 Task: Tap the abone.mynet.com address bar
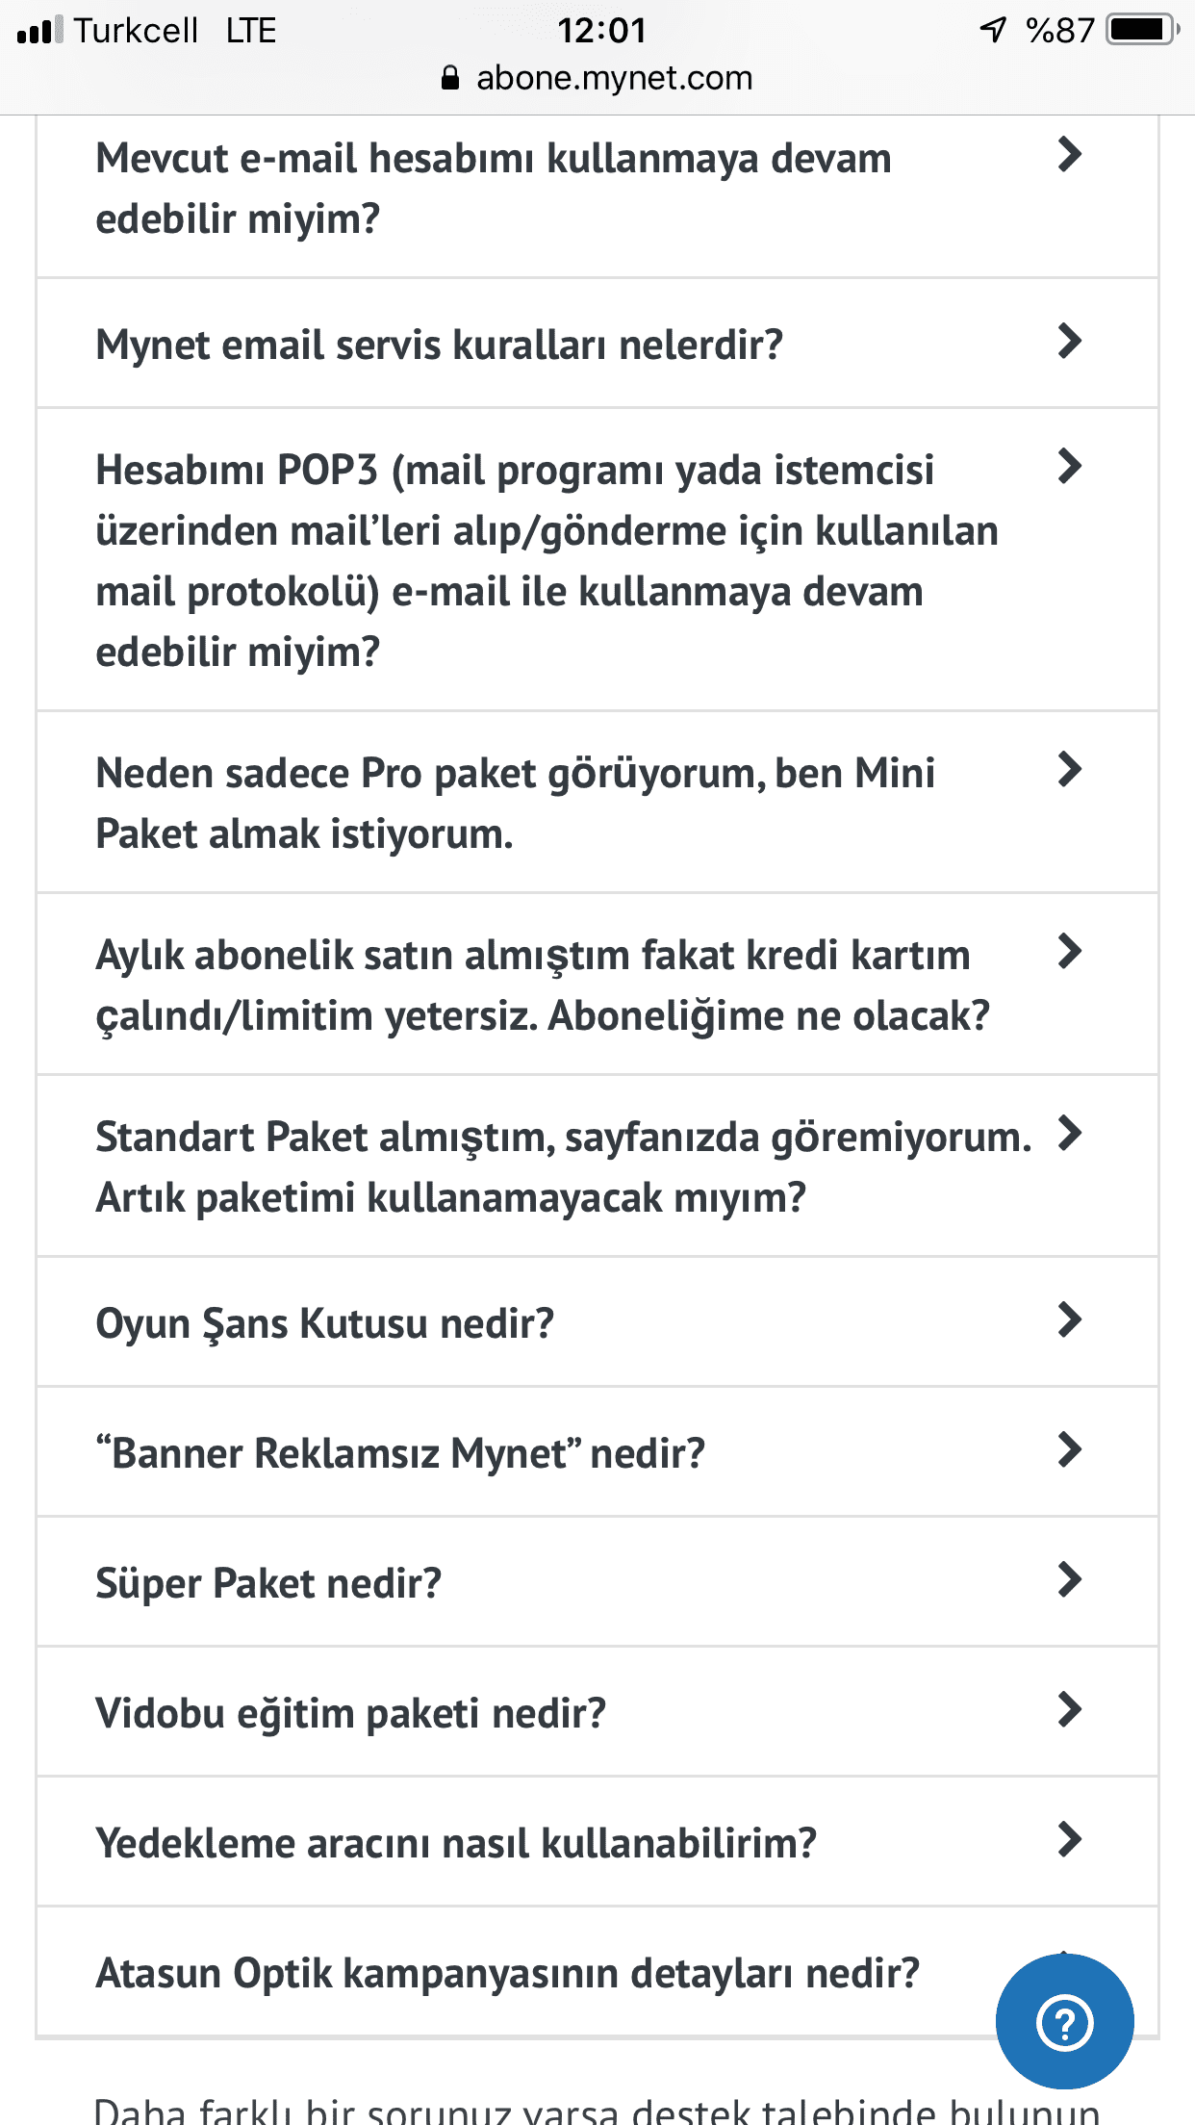[597, 78]
